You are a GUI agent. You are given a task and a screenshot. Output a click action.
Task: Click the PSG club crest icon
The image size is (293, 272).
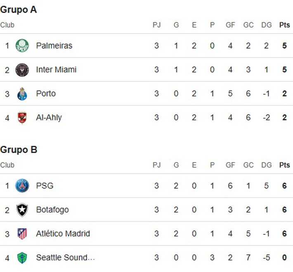click(22, 186)
